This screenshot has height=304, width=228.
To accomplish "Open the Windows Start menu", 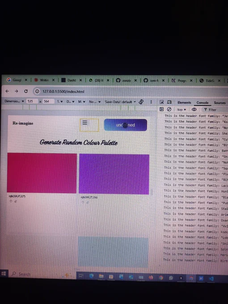I will click(x=4, y=273).
